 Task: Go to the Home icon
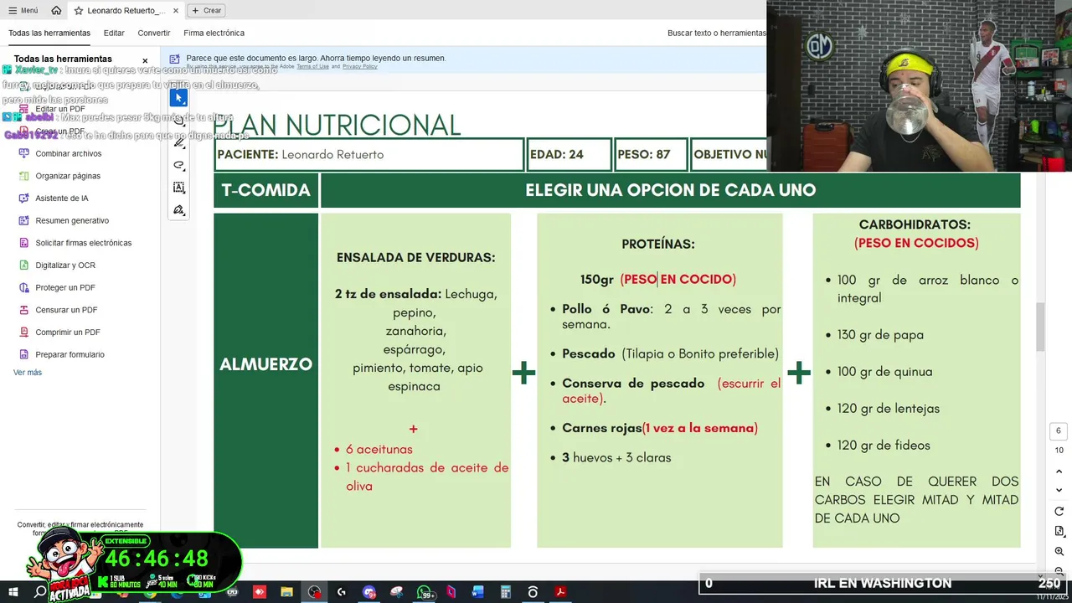point(56,10)
